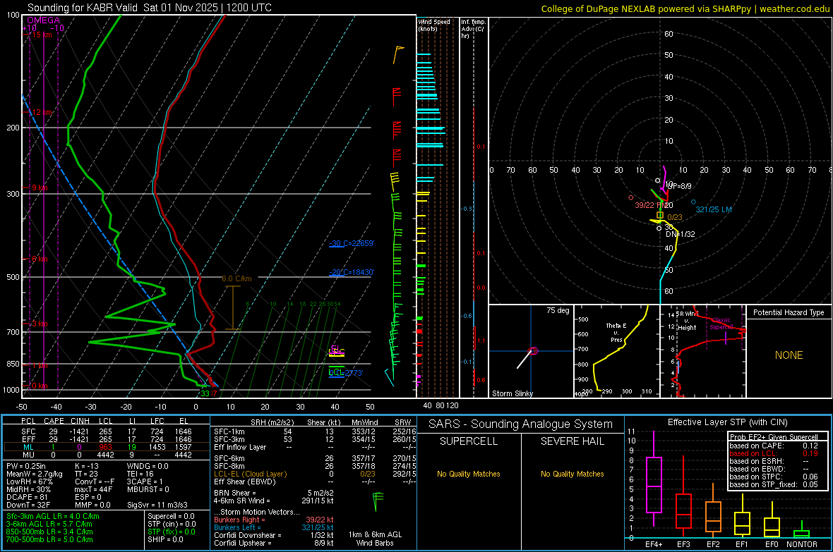
Task: Click the 'Effective Layer STP (with CIN)' title
Action: pos(727,422)
